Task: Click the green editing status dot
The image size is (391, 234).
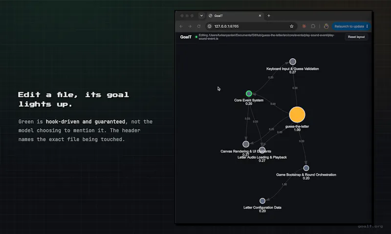Action: pyautogui.click(x=196, y=37)
